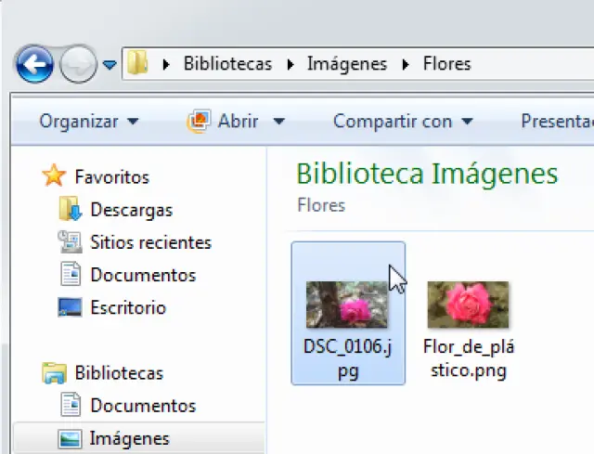The image size is (594, 454).
Task: Select Imágenes in the address breadcrumb
Action: tap(347, 64)
